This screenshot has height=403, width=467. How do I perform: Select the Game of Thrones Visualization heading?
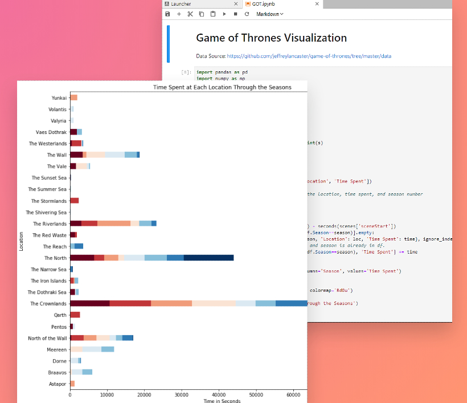tap(271, 38)
